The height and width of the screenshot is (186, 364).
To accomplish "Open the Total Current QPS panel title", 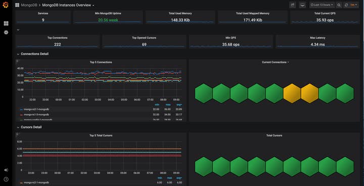I will click(325, 14).
